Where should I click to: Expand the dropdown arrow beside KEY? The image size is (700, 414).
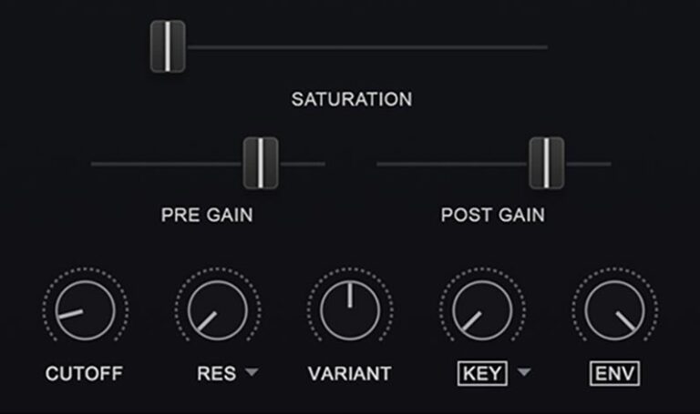524,371
